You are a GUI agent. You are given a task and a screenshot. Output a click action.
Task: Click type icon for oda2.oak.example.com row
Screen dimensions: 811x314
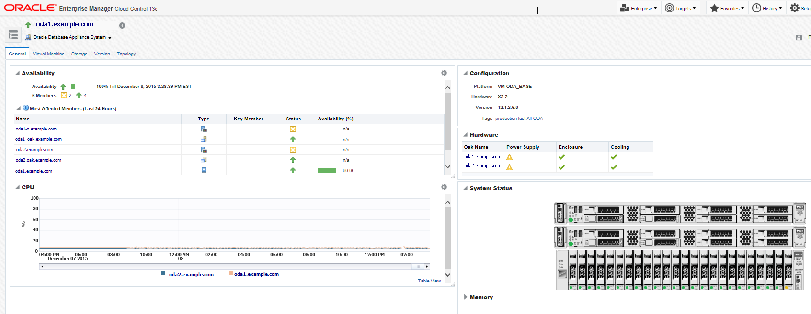click(204, 160)
